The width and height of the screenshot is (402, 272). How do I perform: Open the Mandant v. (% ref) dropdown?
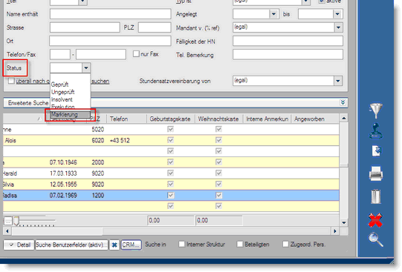pyautogui.click(x=338, y=27)
